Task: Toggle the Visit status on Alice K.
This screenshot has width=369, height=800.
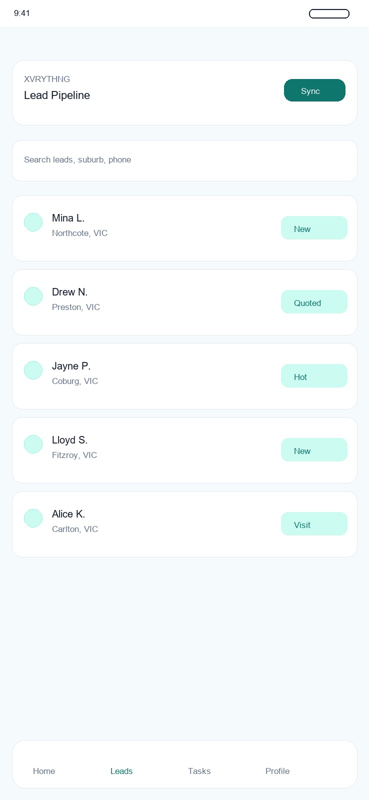Action: click(314, 523)
